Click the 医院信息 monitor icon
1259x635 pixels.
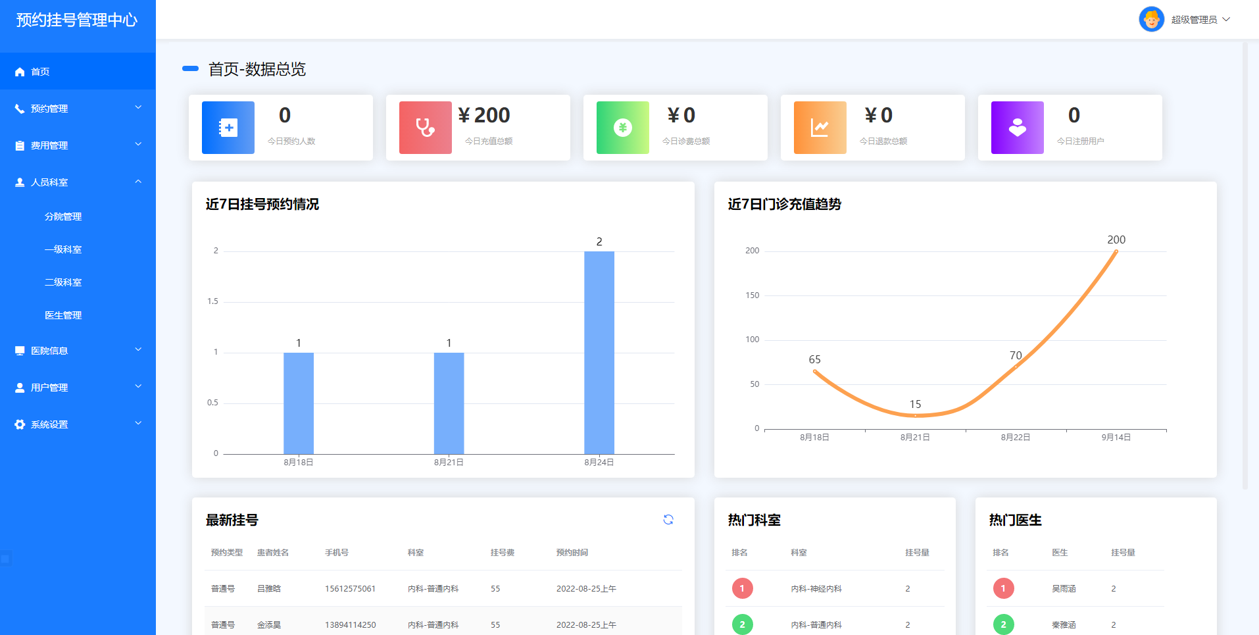coord(20,350)
